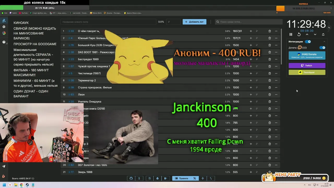
Task: Click the lots list scrollbar
Action: pos(281,47)
